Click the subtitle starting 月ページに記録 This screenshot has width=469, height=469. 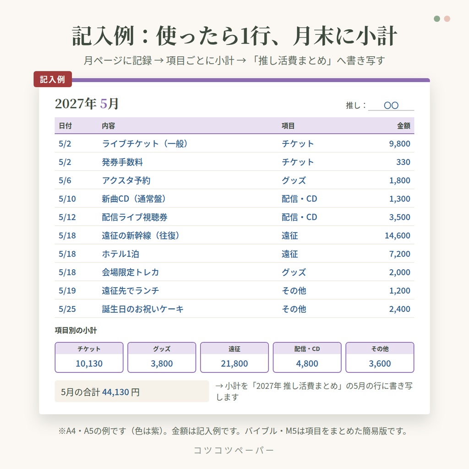tap(234, 61)
